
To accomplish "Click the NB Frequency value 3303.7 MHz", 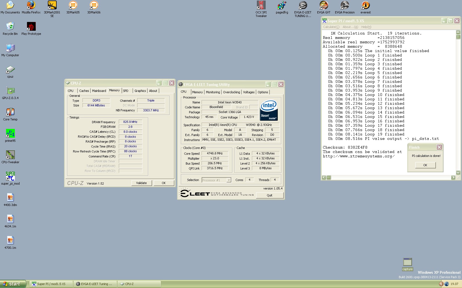I will click(x=151, y=110).
